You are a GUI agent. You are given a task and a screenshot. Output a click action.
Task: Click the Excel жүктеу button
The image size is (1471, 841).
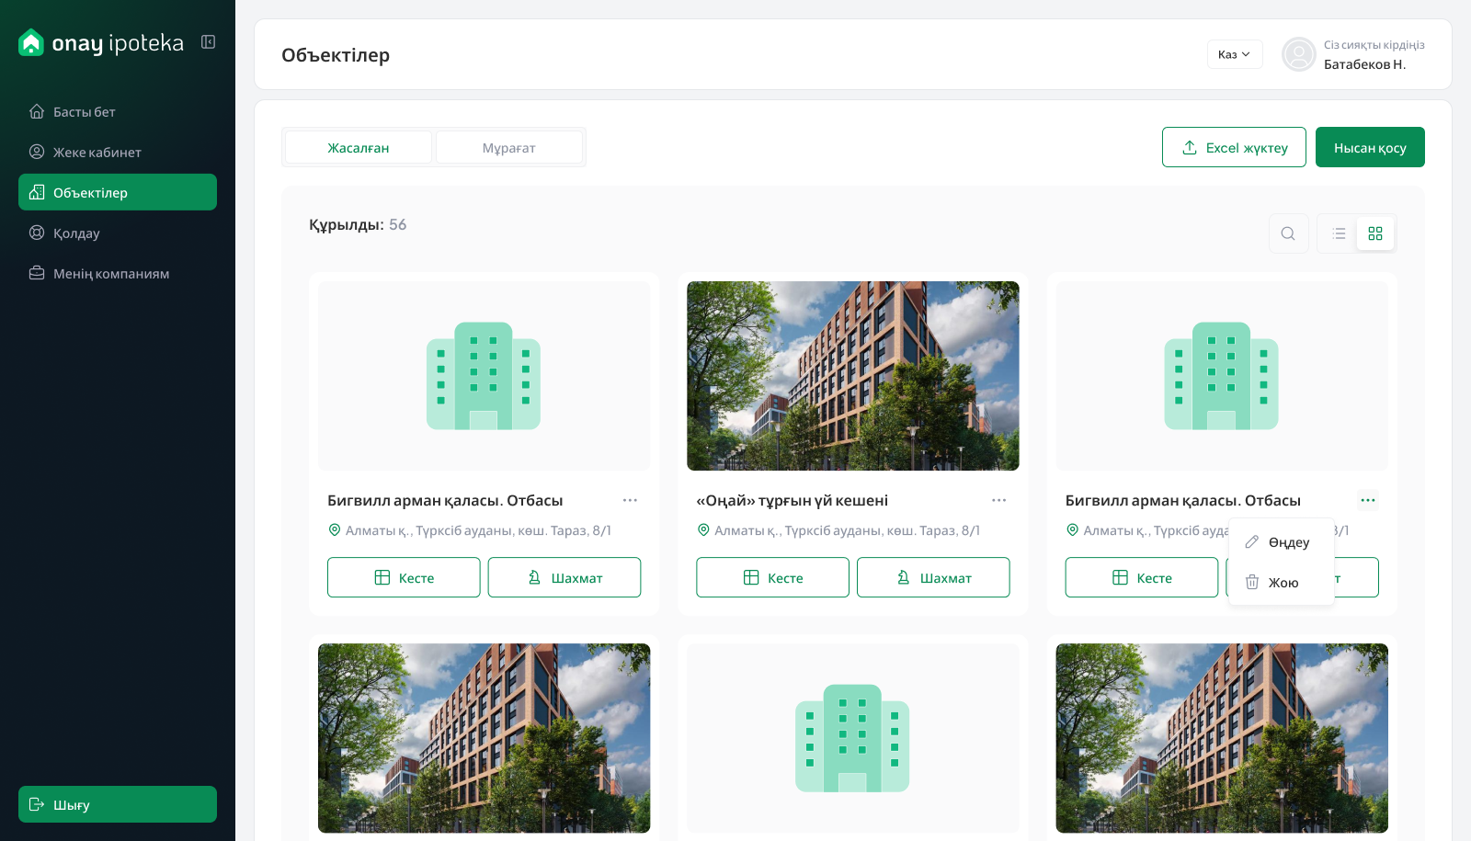1233,147
